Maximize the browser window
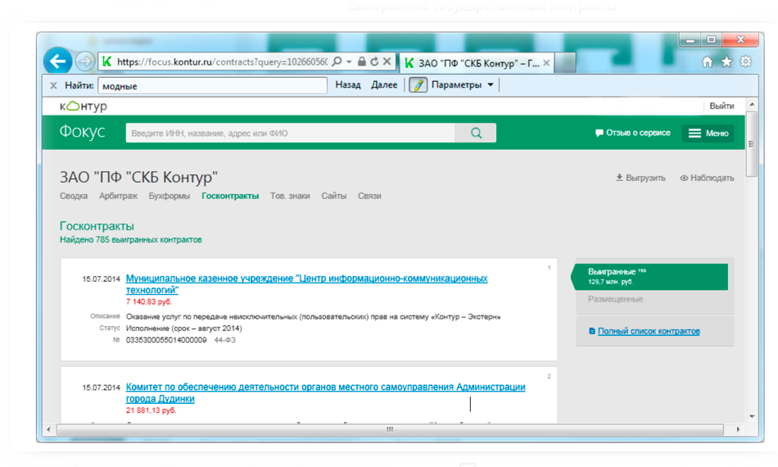The image size is (778, 467). pyautogui.click(x=711, y=39)
